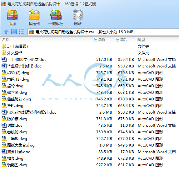Sort files by 名称 column header

click(46, 40)
